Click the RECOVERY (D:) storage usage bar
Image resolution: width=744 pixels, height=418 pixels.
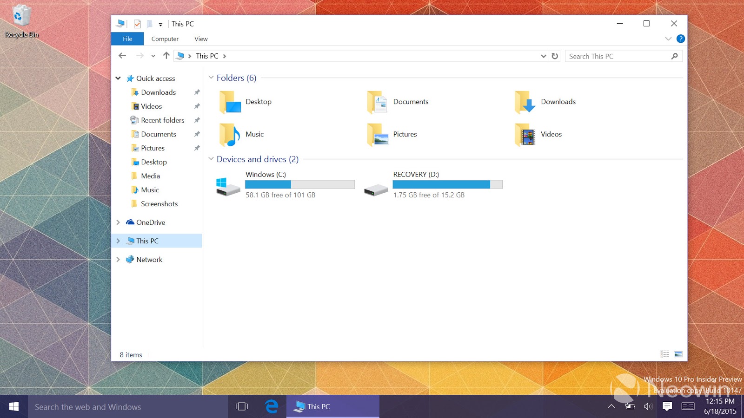(x=447, y=184)
